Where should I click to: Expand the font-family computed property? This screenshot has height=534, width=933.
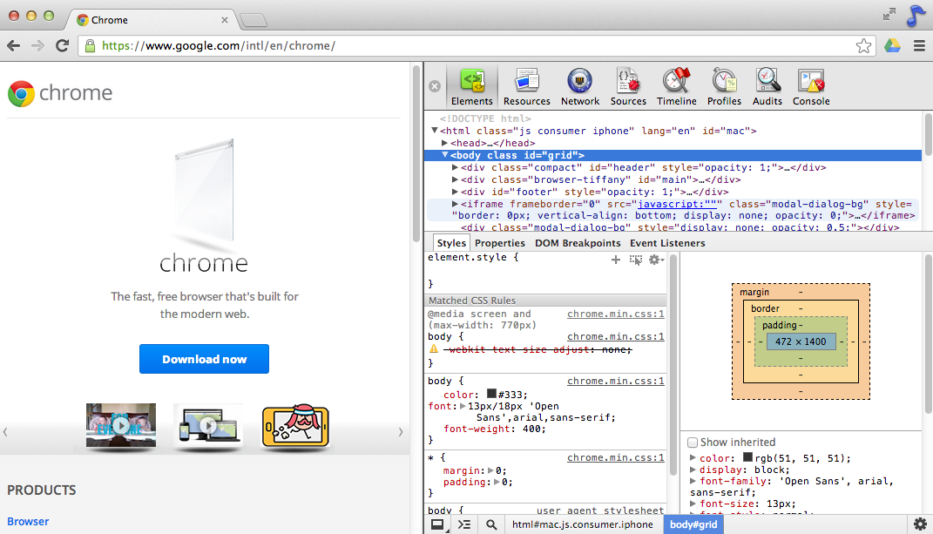[x=693, y=481]
